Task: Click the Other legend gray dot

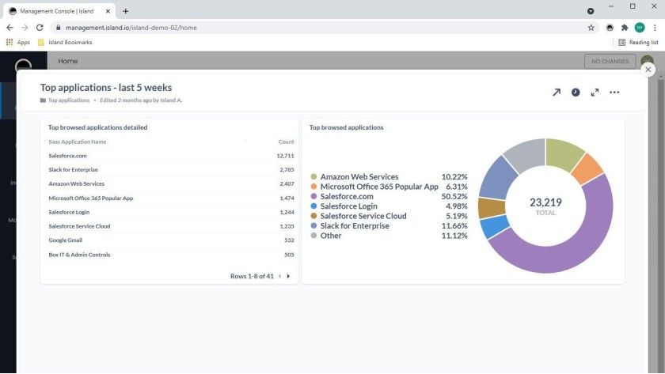Action: click(x=313, y=236)
